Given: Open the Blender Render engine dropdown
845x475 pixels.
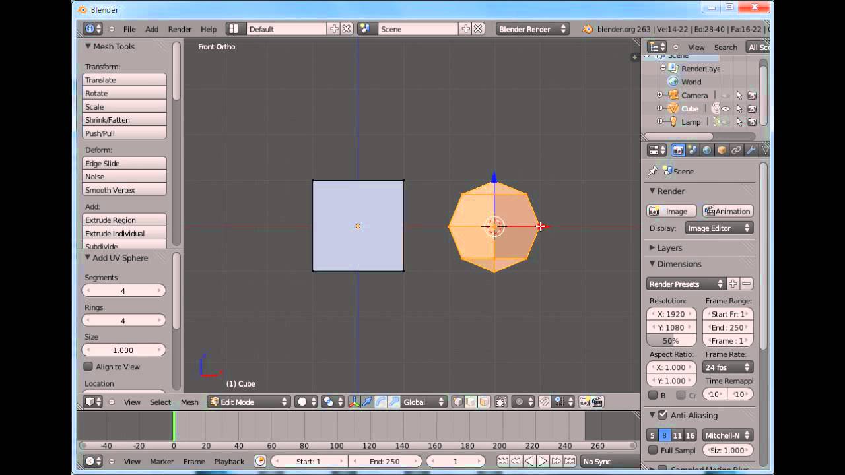Looking at the screenshot, I should 532,29.
